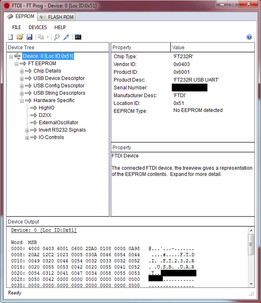261x303 pixels.
Task: Select the ExternalOscillator tree item
Action: click(x=59, y=123)
